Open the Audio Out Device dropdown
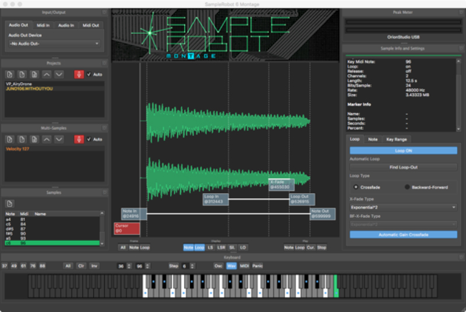This screenshot has height=312, width=466. pyautogui.click(x=54, y=44)
